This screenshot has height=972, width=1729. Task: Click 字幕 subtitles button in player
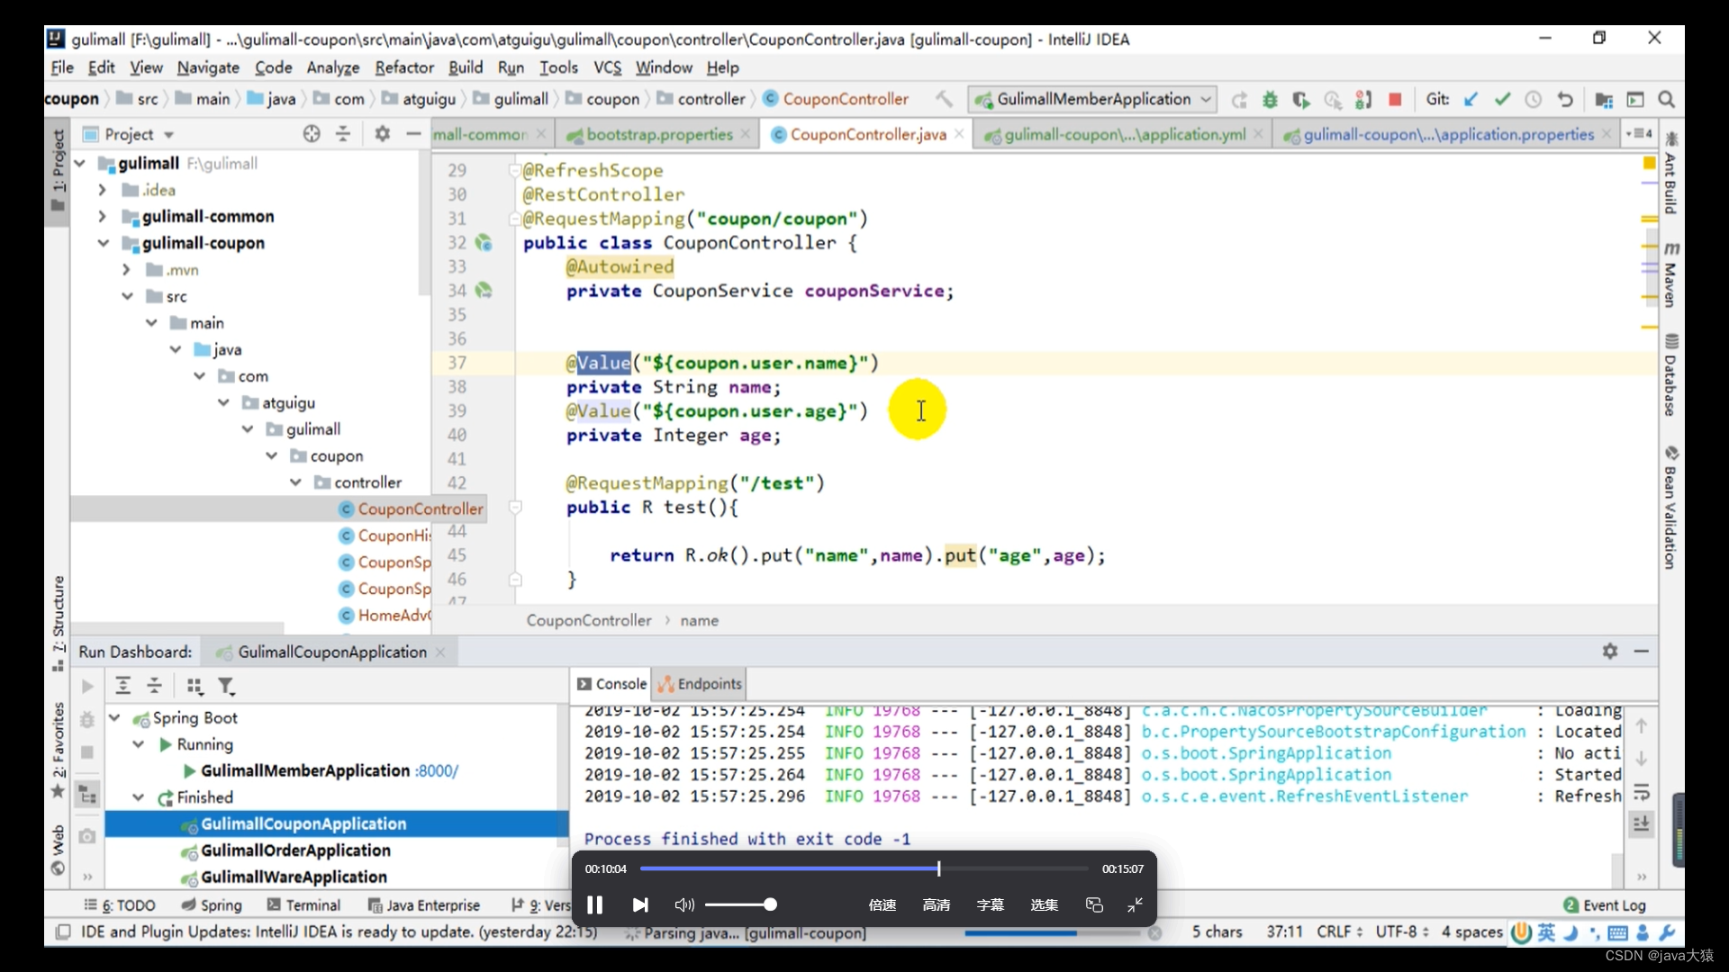(x=991, y=904)
